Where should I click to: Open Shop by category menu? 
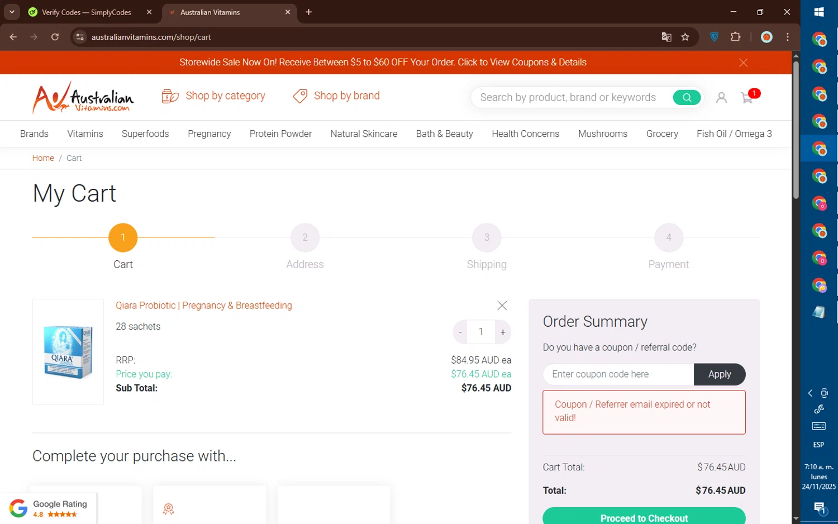(x=213, y=96)
